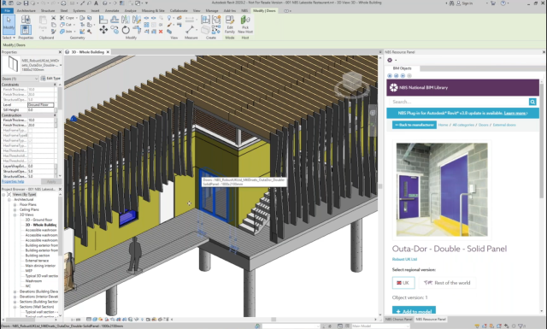Select the UK regional version
This screenshot has height=329, width=547.
pyautogui.click(x=403, y=283)
